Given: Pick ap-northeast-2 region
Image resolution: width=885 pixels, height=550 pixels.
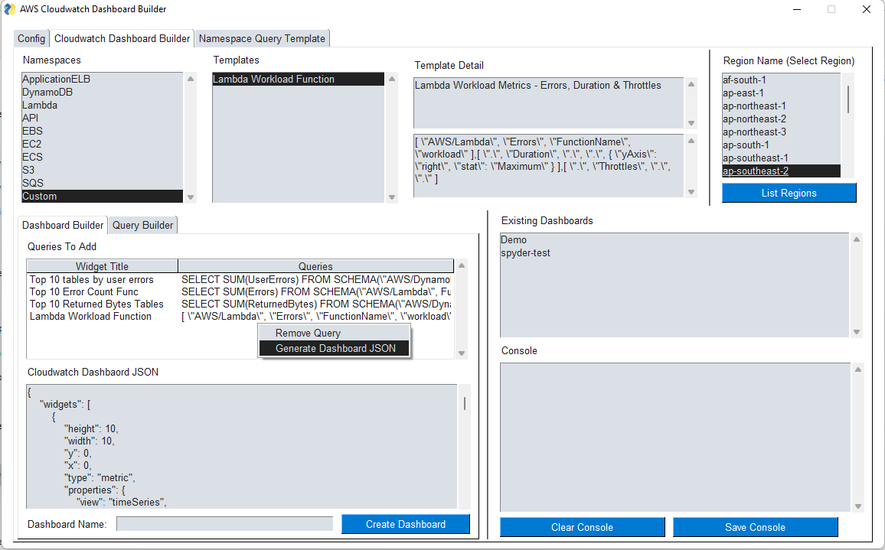Looking at the screenshot, I should [781, 119].
